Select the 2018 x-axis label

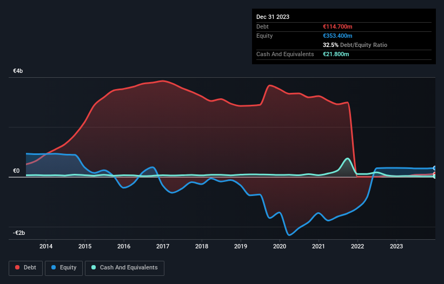(x=202, y=246)
